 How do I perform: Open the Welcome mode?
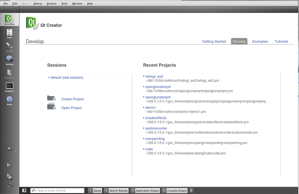click(9, 20)
